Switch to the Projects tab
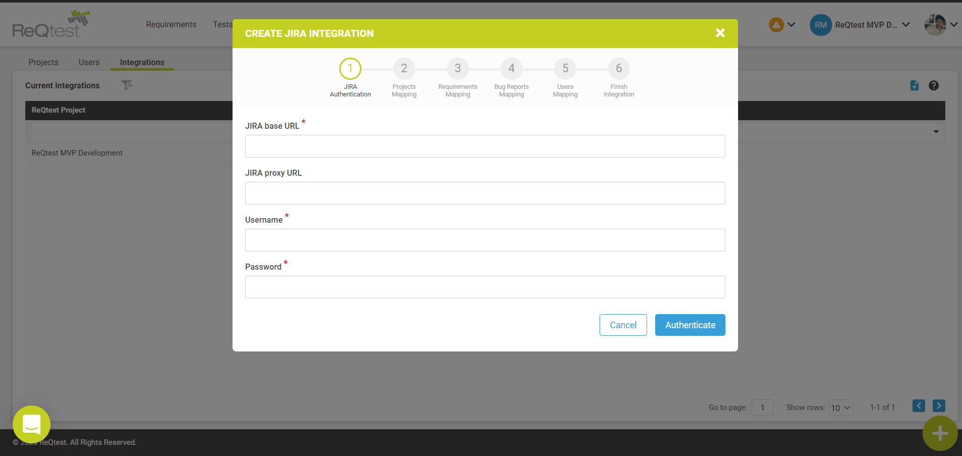Image resolution: width=962 pixels, height=456 pixels. pyautogui.click(x=43, y=62)
